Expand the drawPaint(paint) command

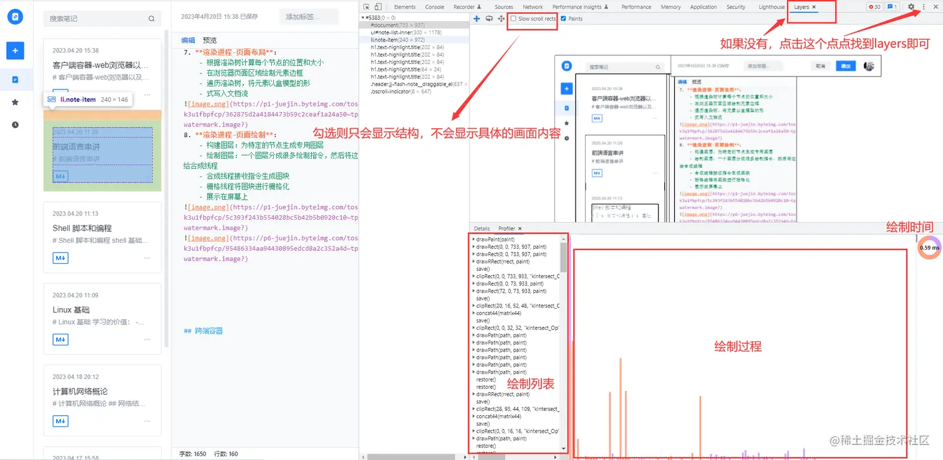(x=473, y=240)
